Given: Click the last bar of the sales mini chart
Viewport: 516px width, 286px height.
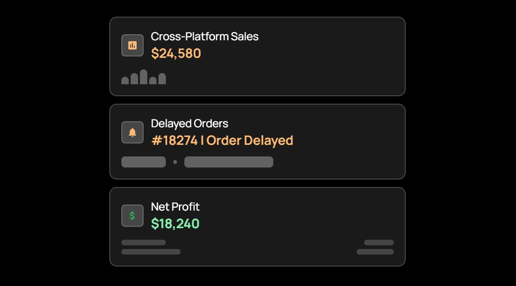Looking at the screenshot, I should click(162, 79).
